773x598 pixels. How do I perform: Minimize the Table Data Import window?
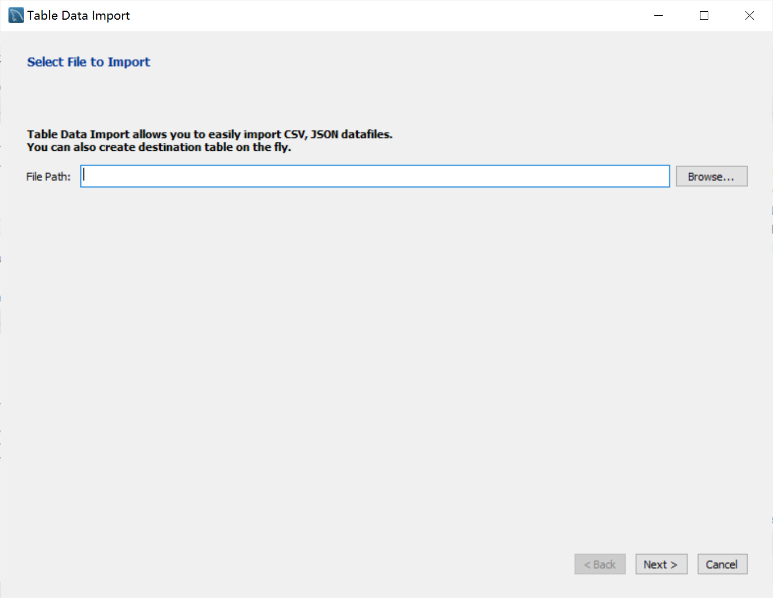[658, 16]
